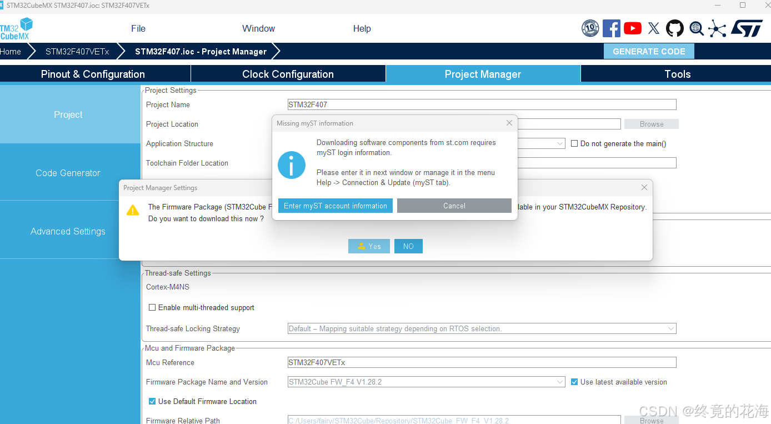Expand the Application Structure dropdown

tap(560, 143)
